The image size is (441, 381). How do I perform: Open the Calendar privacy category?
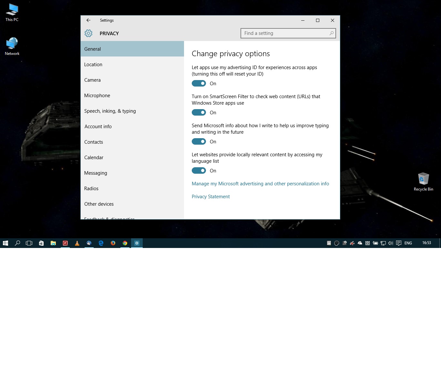point(132,157)
